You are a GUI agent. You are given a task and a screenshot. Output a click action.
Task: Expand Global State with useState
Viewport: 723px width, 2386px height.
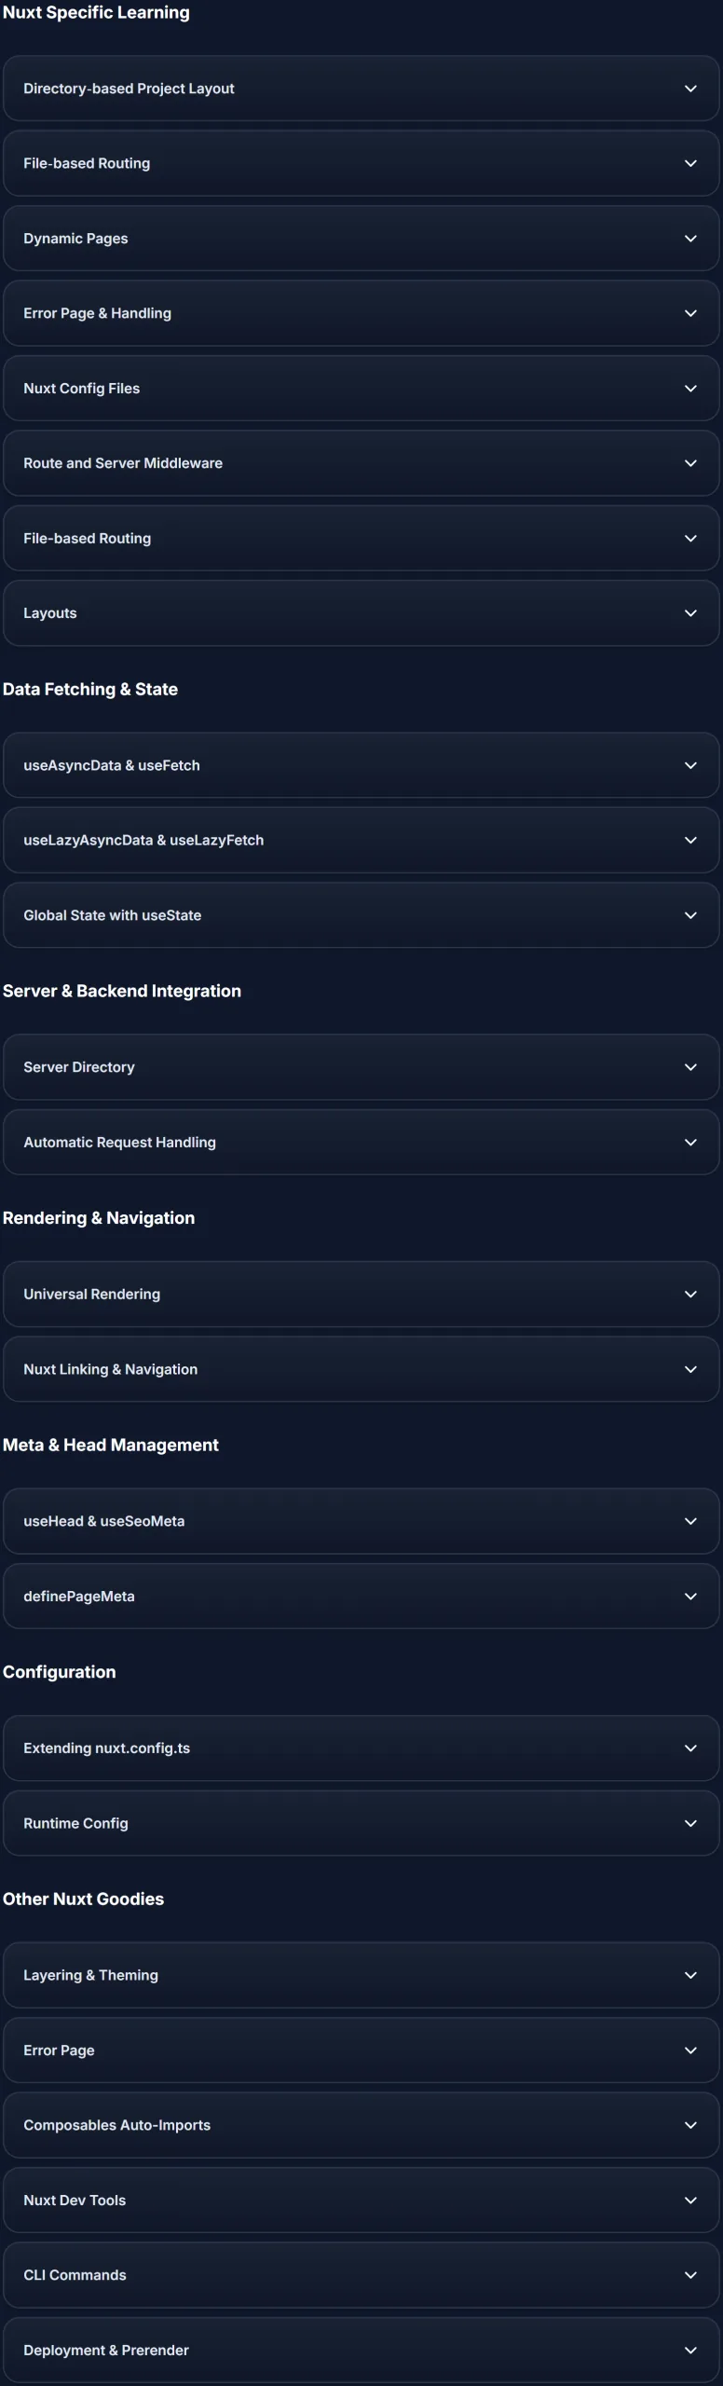[x=361, y=915]
